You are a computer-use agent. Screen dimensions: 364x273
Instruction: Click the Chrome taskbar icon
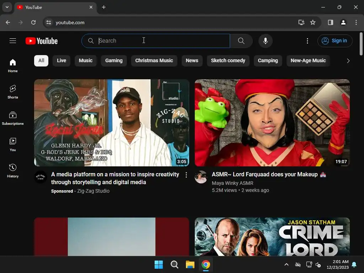coord(206,264)
